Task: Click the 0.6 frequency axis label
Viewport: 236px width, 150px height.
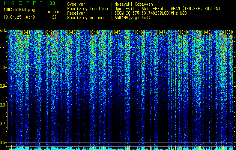Action: [3, 142]
